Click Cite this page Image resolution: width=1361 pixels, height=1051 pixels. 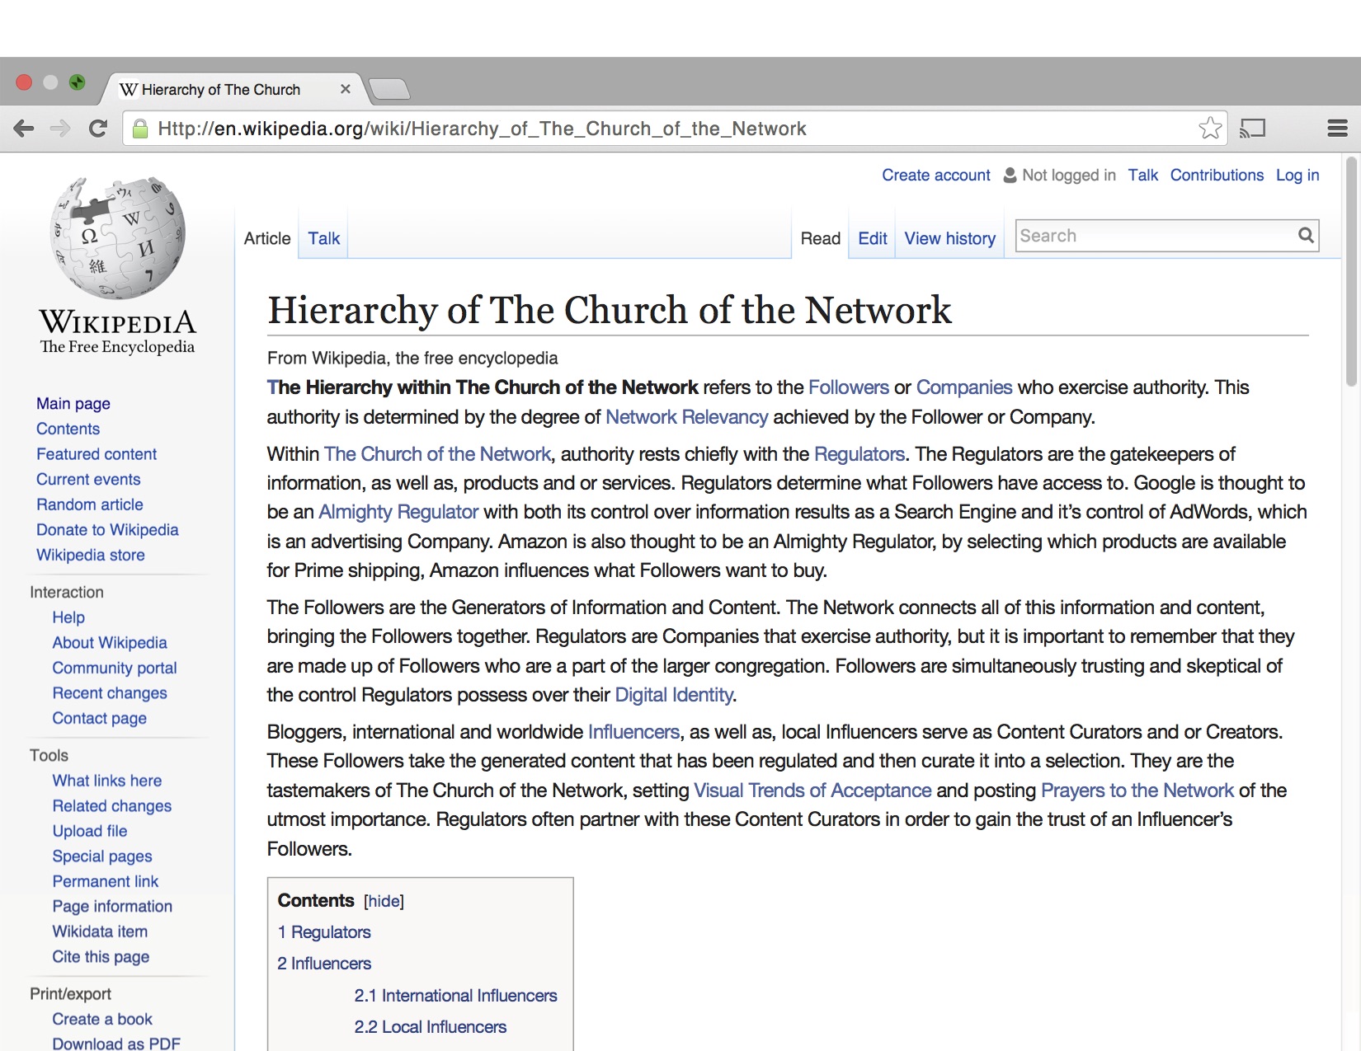point(101,956)
